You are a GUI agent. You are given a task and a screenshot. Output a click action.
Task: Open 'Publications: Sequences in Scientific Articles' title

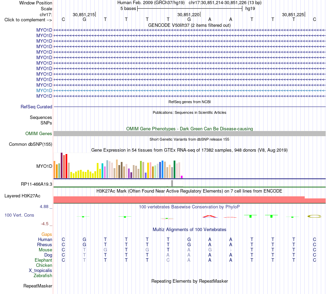pos(189,112)
